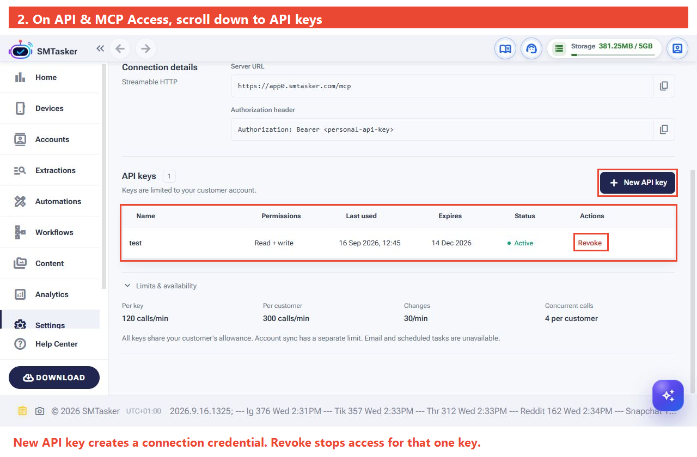This screenshot has height=457, width=697.
Task: Click the DOWNLOAD button
Action: pos(54,378)
